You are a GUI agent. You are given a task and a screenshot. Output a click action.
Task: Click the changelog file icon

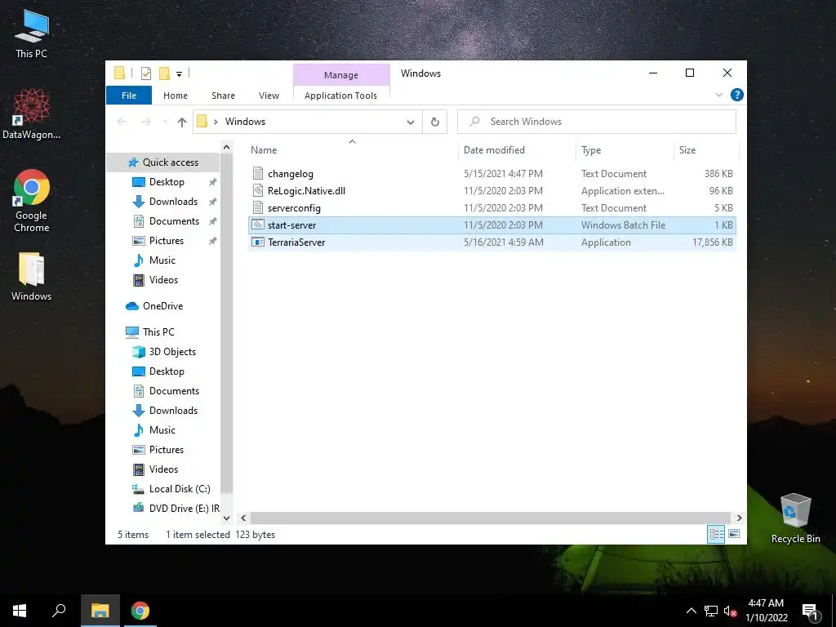[x=258, y=173]
